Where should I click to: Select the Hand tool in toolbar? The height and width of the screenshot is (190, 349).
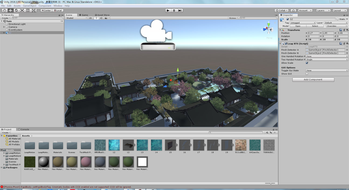coord(5,10)
